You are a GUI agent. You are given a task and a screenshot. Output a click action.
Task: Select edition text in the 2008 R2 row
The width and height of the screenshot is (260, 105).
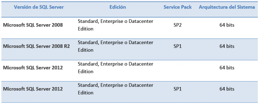pos(116,46)
